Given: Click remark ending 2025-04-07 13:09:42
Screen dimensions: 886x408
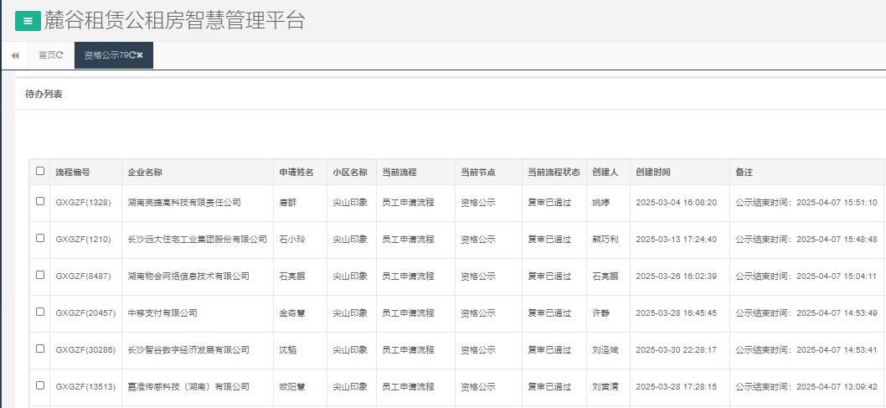Looking at the screenshot, I should 806,387.
